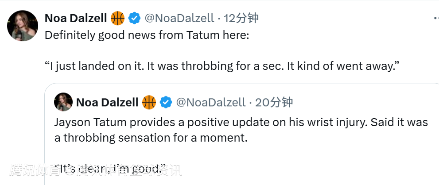Click the blue verified badge on main tweet
The width and height of the screenshot is (439, 185).
click(x=135, y=18)
